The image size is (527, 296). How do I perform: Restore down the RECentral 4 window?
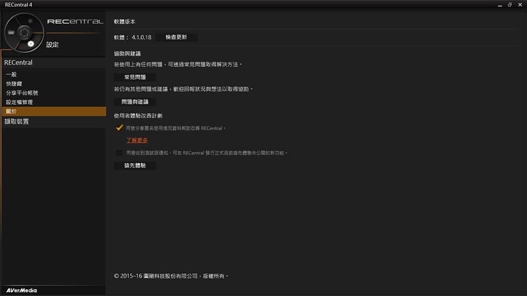click(510, 5)
